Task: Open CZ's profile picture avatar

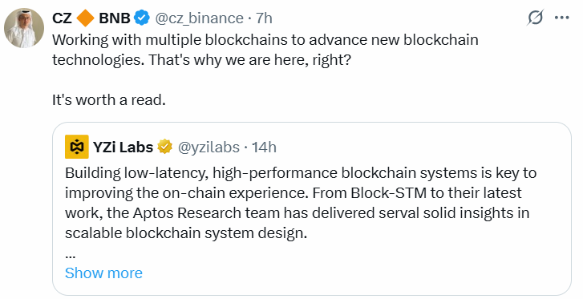Action: pos(24,28)
